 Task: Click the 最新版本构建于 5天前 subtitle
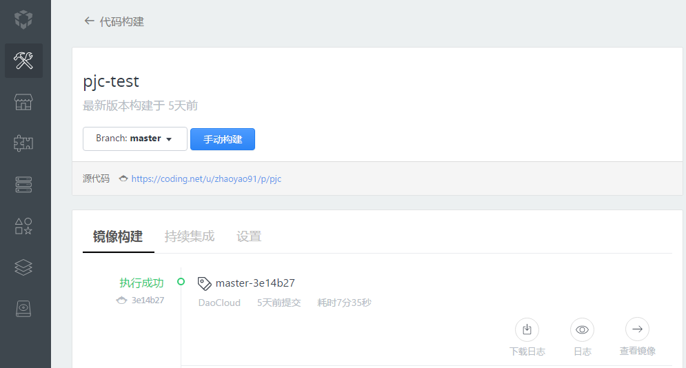[x=140, y=105]
